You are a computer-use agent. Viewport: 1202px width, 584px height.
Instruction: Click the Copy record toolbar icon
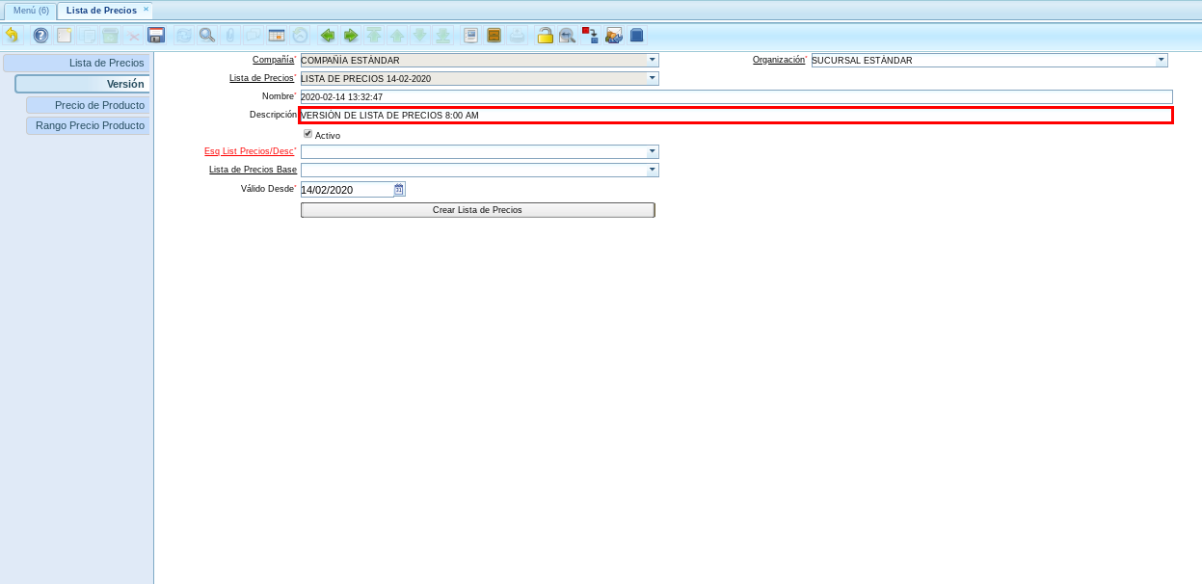tap(88, 36)
